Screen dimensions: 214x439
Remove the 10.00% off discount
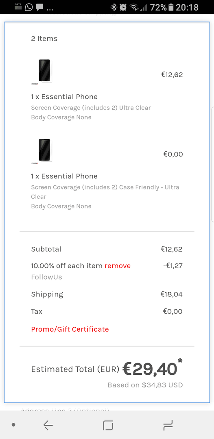point(118,266)
